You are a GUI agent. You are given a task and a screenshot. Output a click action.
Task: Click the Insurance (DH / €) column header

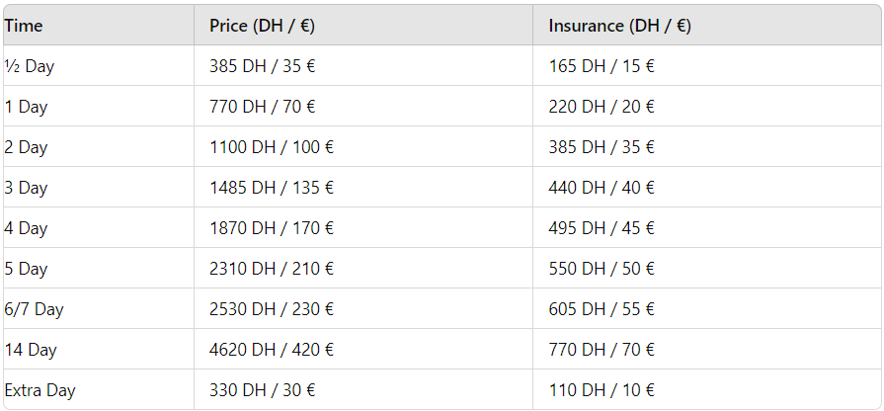[619, 26]
